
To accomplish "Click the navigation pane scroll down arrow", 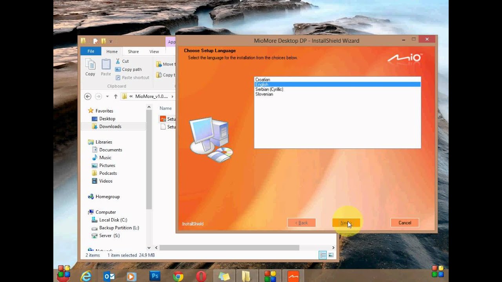I will tap(149, 248).
